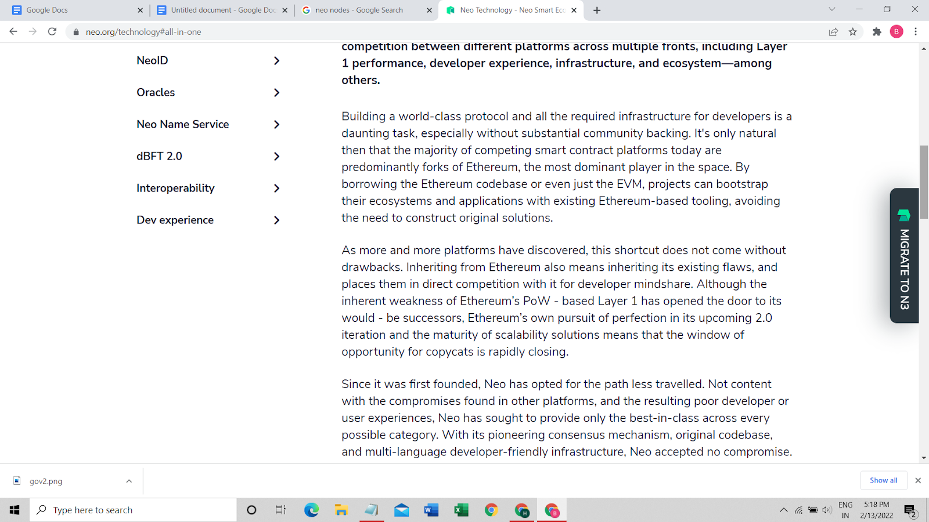Open the tab search dropdown arrow

click(831, 9)
